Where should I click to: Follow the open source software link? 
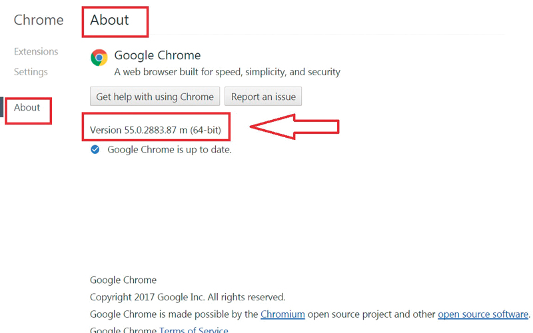(483, 314)
